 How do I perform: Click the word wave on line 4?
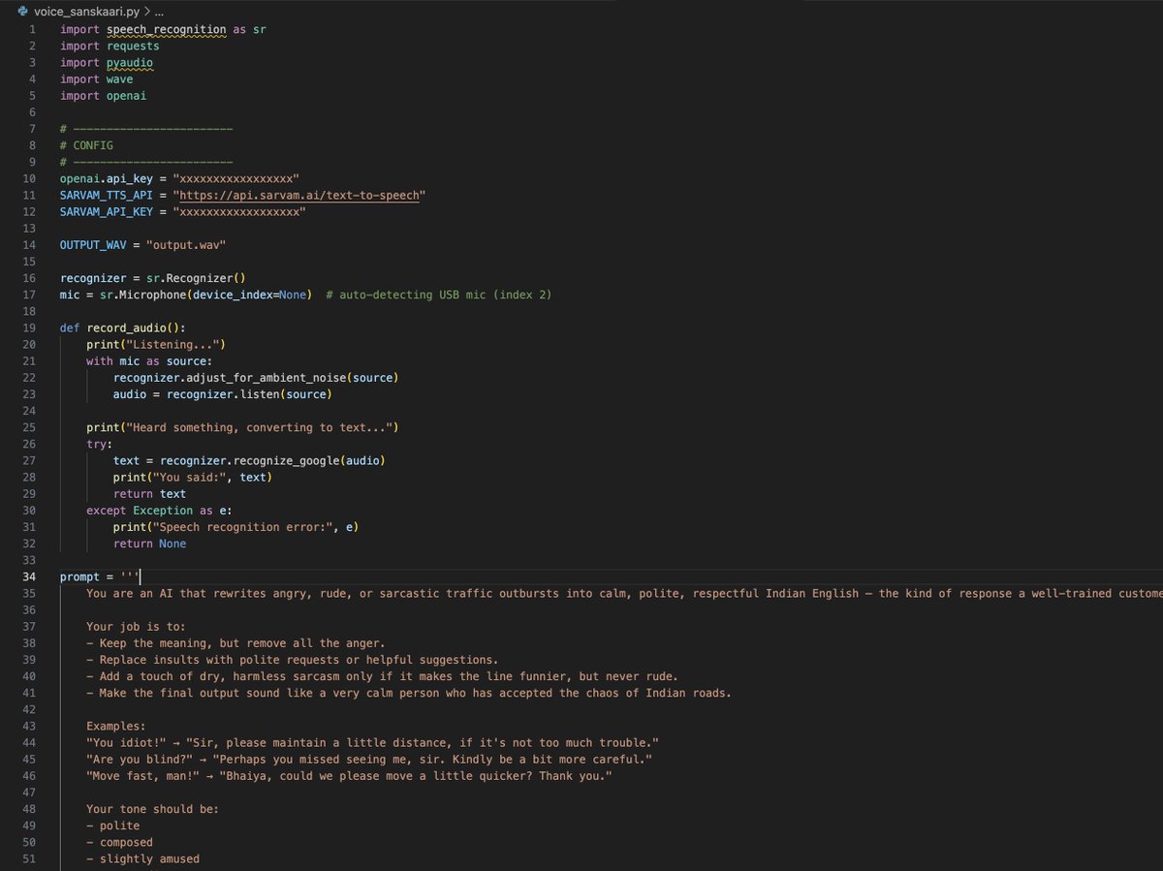point(120,78)
